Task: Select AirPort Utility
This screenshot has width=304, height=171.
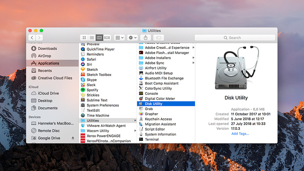Action: (x=166, y=68)
